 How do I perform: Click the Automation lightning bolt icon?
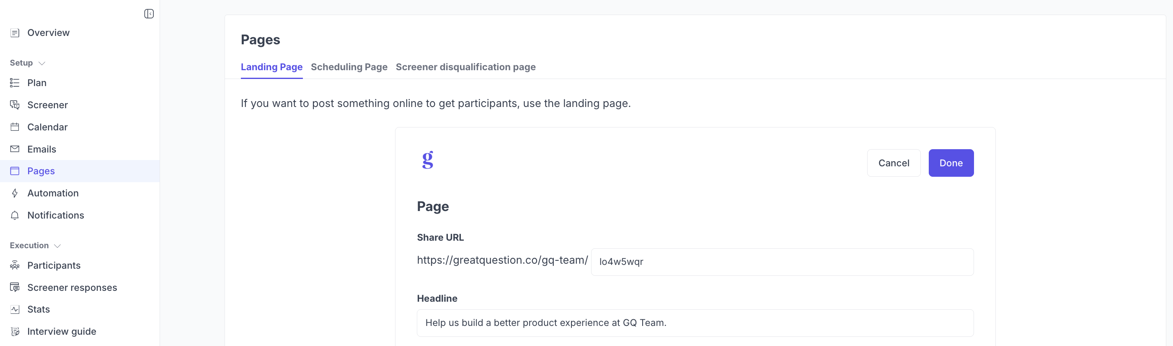coord(15,193)
